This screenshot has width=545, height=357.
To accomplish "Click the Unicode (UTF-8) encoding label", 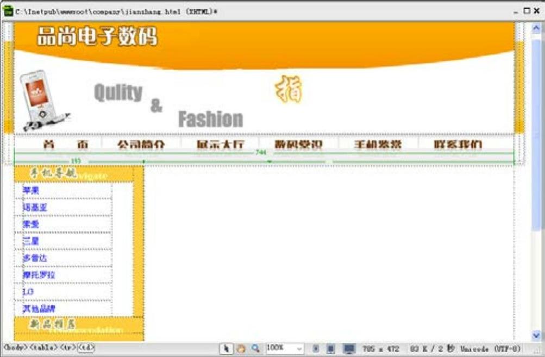I will pyautogui.click(x=491, y=349).
